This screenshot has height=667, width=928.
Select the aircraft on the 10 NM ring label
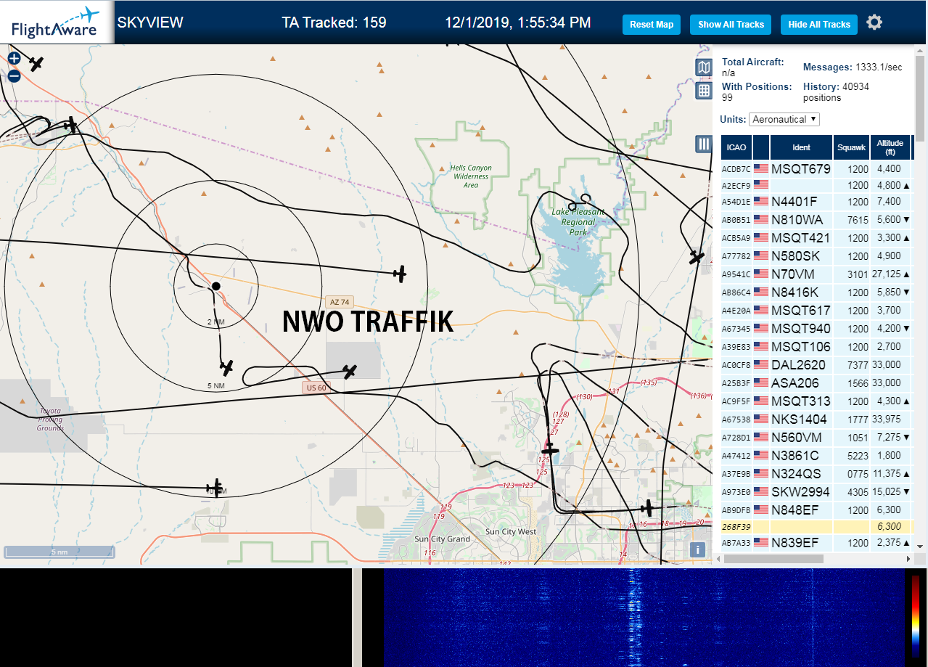[x=215, y=488]
